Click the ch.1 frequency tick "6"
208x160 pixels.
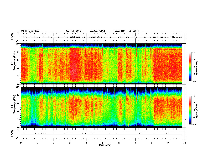coord(18,60)
